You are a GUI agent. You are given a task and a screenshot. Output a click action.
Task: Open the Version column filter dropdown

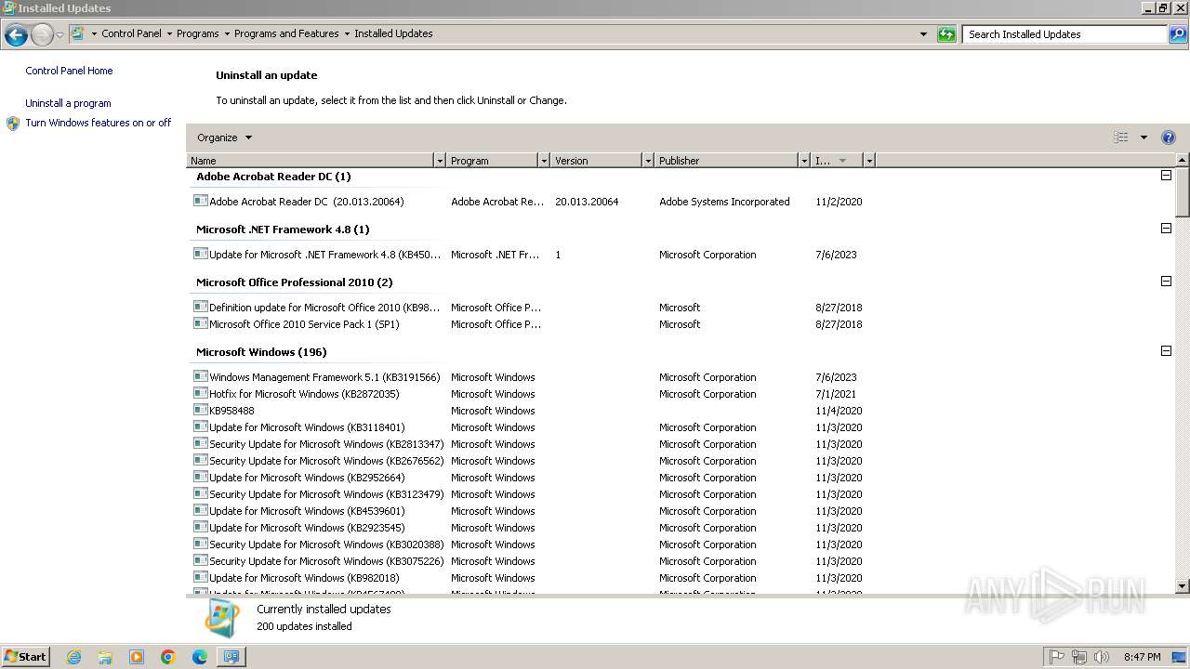coord(648,161)
